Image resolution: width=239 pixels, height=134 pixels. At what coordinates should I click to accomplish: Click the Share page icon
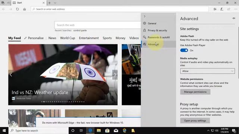[x=229, y=9]
